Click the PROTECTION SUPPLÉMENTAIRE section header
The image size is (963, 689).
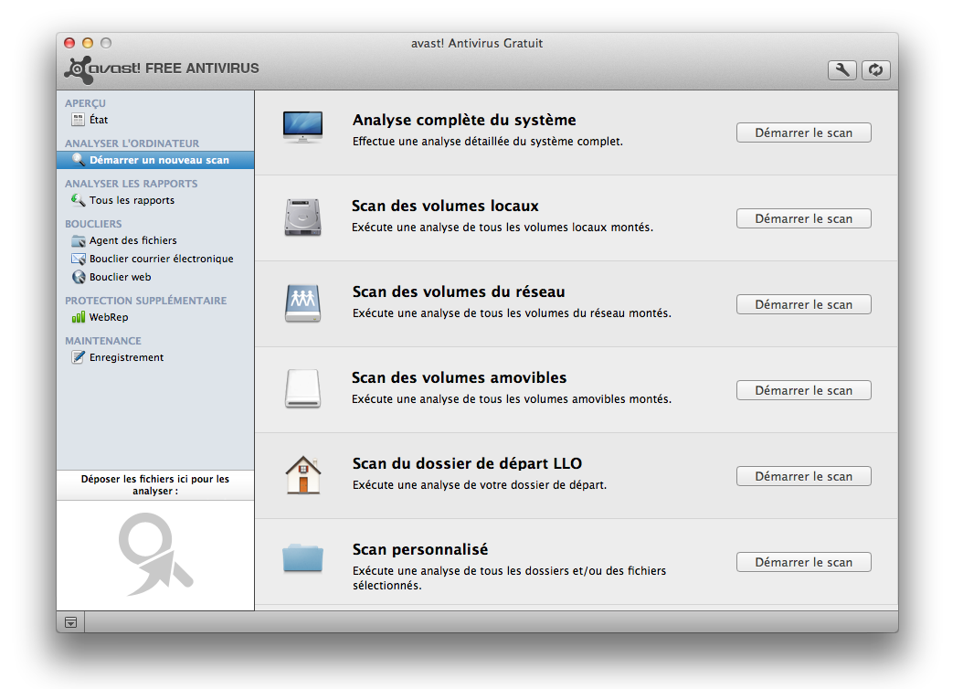click(x=146, y=301)
